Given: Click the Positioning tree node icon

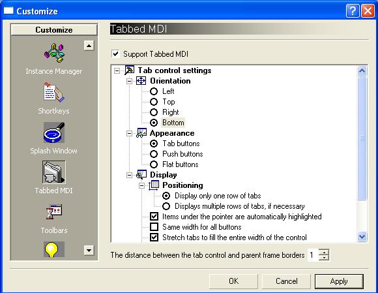Looking at the screenshot, I should 154,185.
